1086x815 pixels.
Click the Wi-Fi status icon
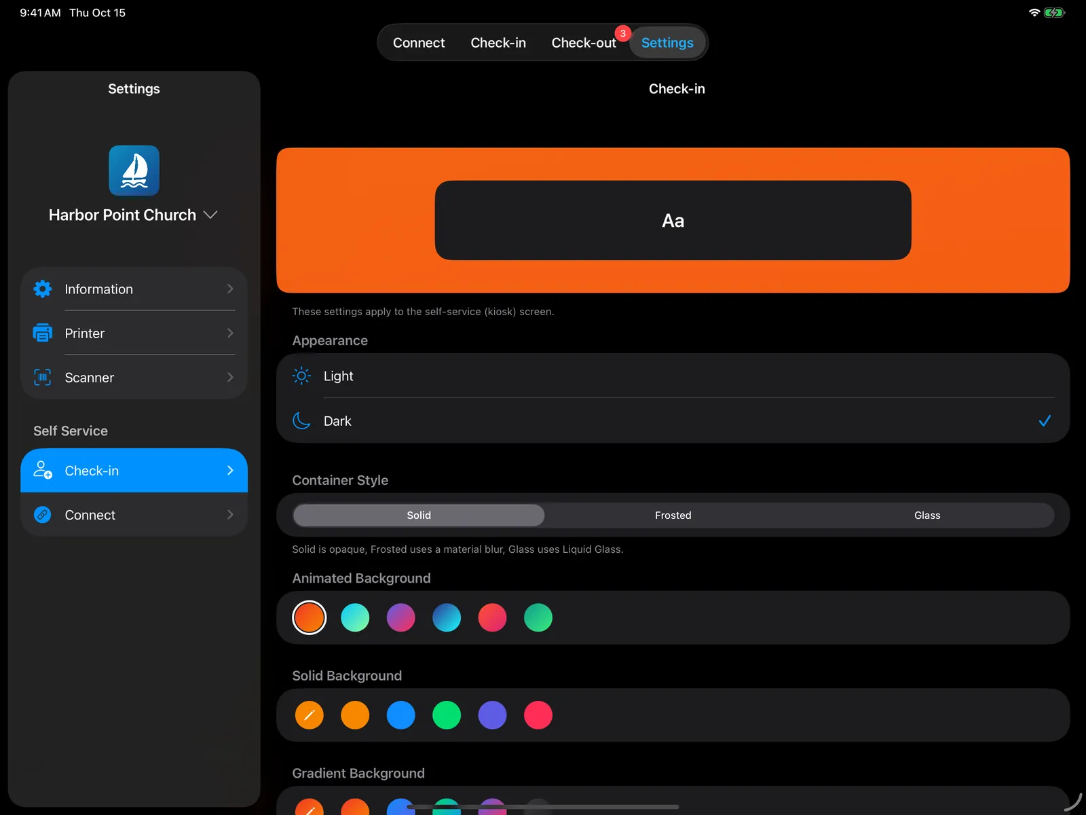click(x=1034, y=13)
